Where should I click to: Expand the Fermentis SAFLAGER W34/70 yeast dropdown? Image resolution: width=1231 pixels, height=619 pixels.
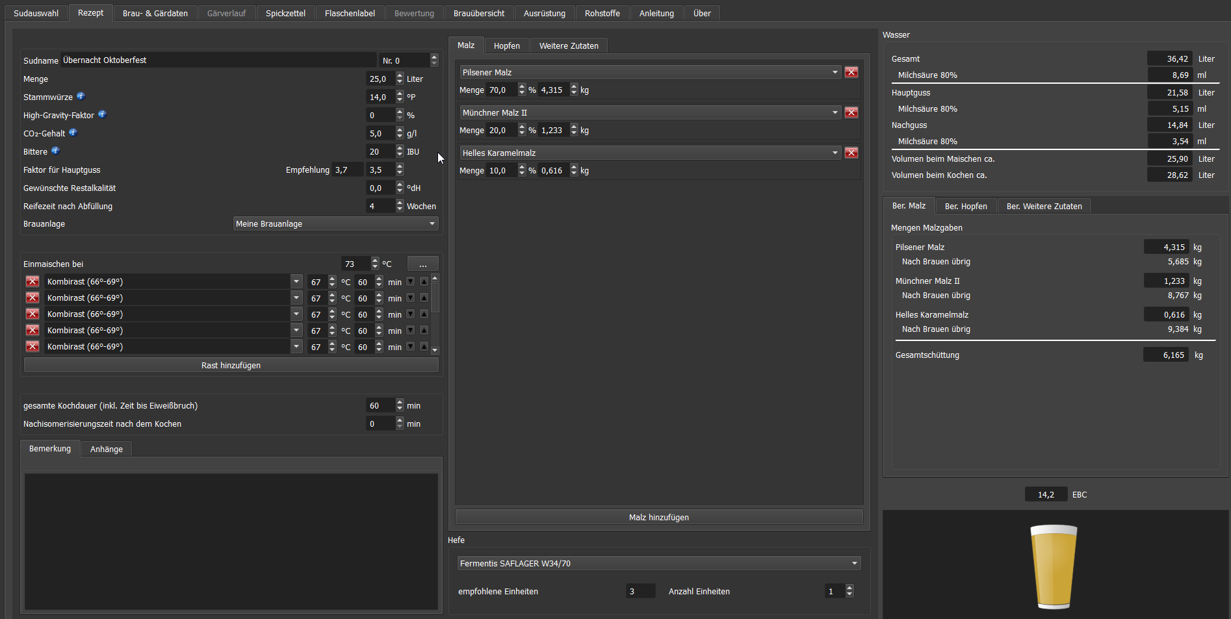coord(658,563)
